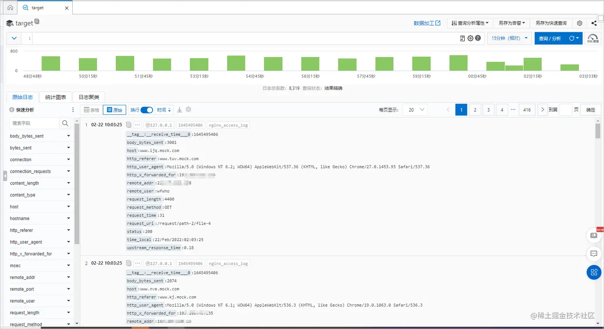Open the feedback chat floating icon
Screen dimensions: 604x329
click(x=594, y=254)
